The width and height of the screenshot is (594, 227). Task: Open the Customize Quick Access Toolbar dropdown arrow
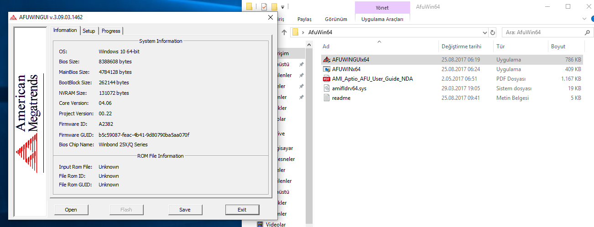pyautogui.click(x=283, y=7)
